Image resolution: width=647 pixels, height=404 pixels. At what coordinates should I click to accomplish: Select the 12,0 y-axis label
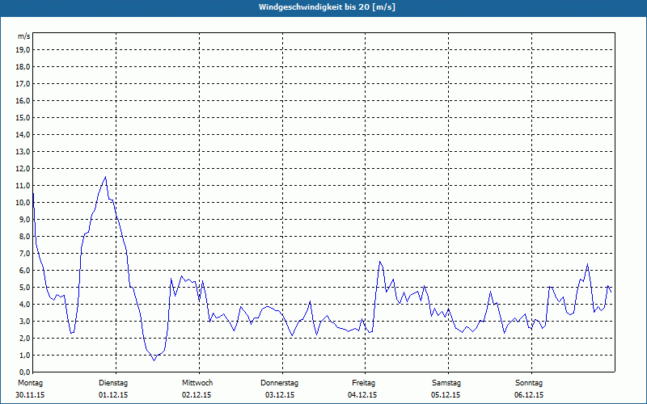tap(23, 169)
